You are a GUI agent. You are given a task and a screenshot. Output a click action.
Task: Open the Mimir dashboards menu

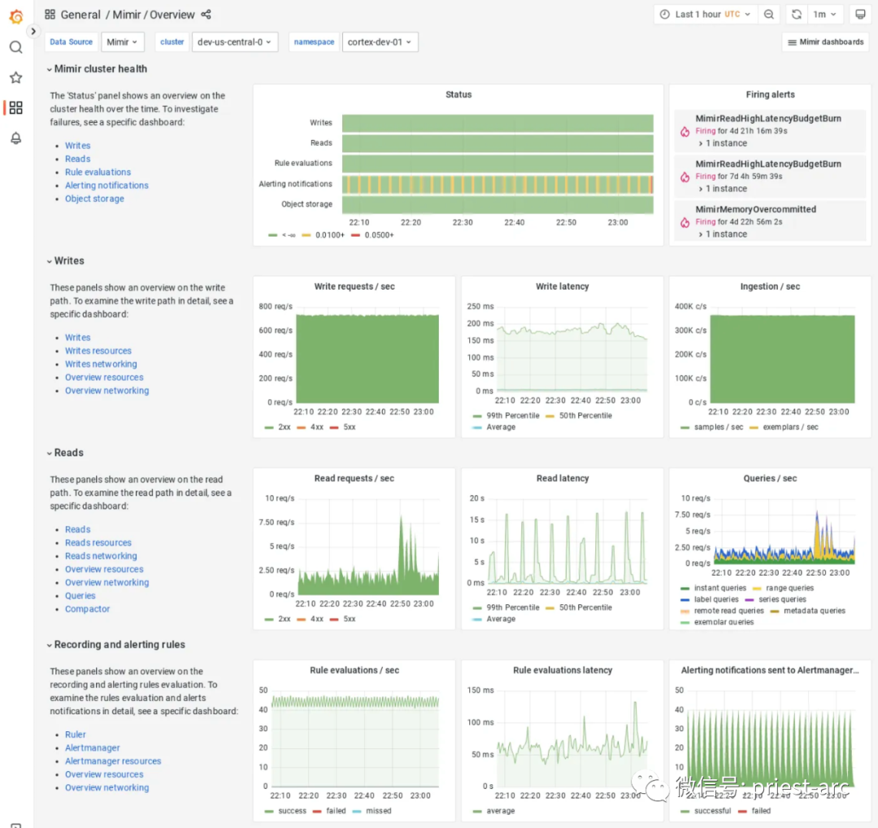pyautogui.click(x=825, y=42)
